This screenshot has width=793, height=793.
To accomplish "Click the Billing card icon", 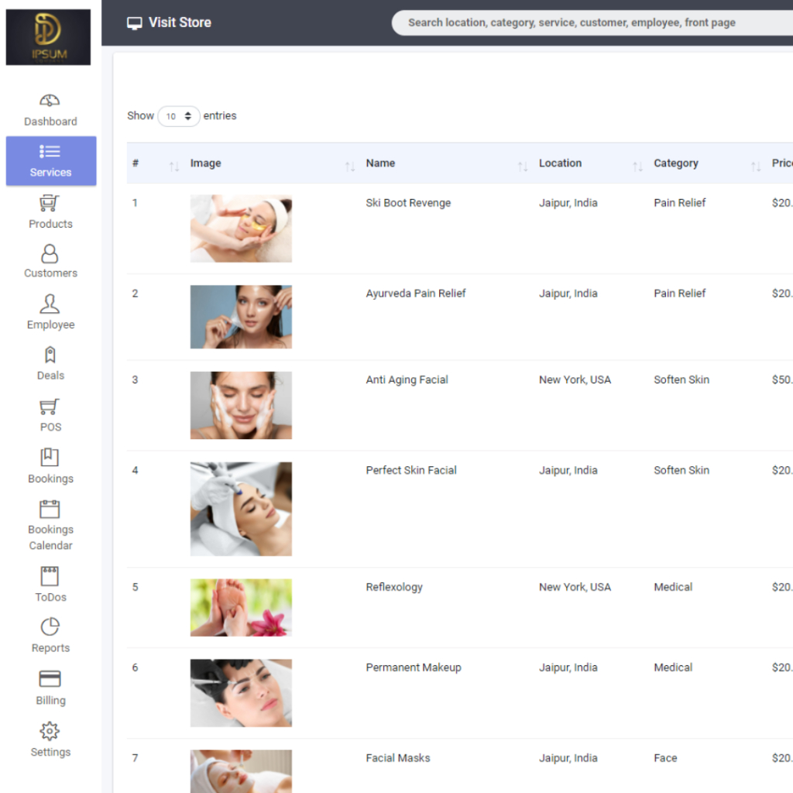I will coord(50,679).
